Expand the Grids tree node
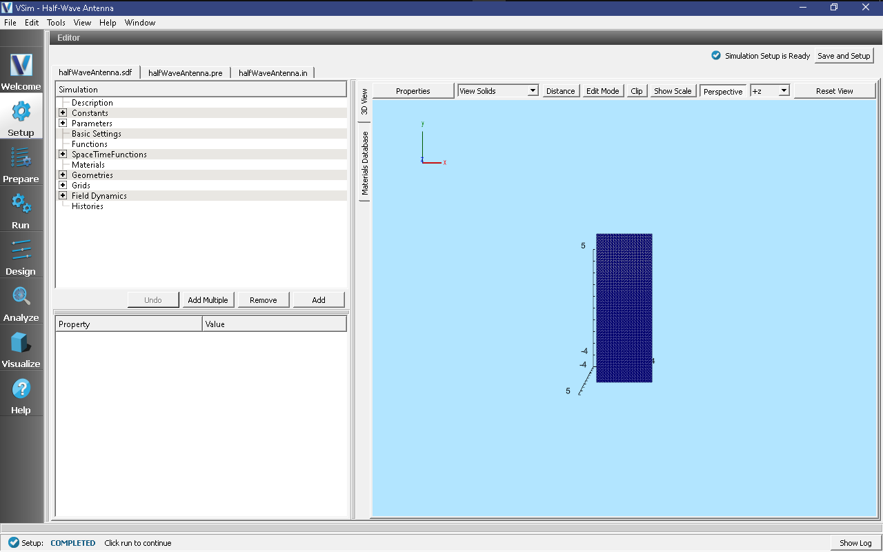The image size is (883, 552). coord(63,185)
